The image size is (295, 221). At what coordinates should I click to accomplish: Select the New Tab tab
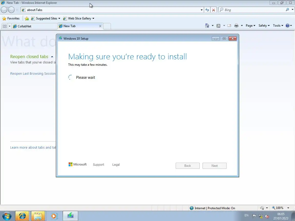79,26
